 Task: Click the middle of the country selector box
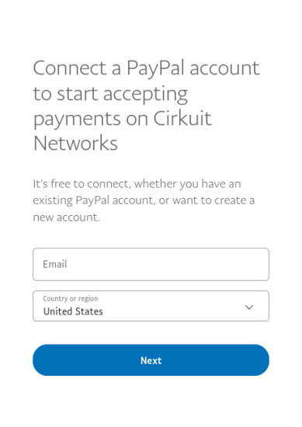(x=151, y=306)
